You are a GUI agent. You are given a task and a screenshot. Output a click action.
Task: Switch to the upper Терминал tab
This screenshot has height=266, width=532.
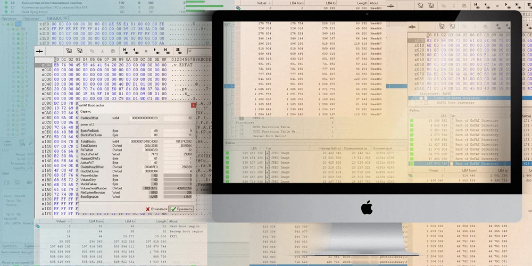click(x=31, y=18)
